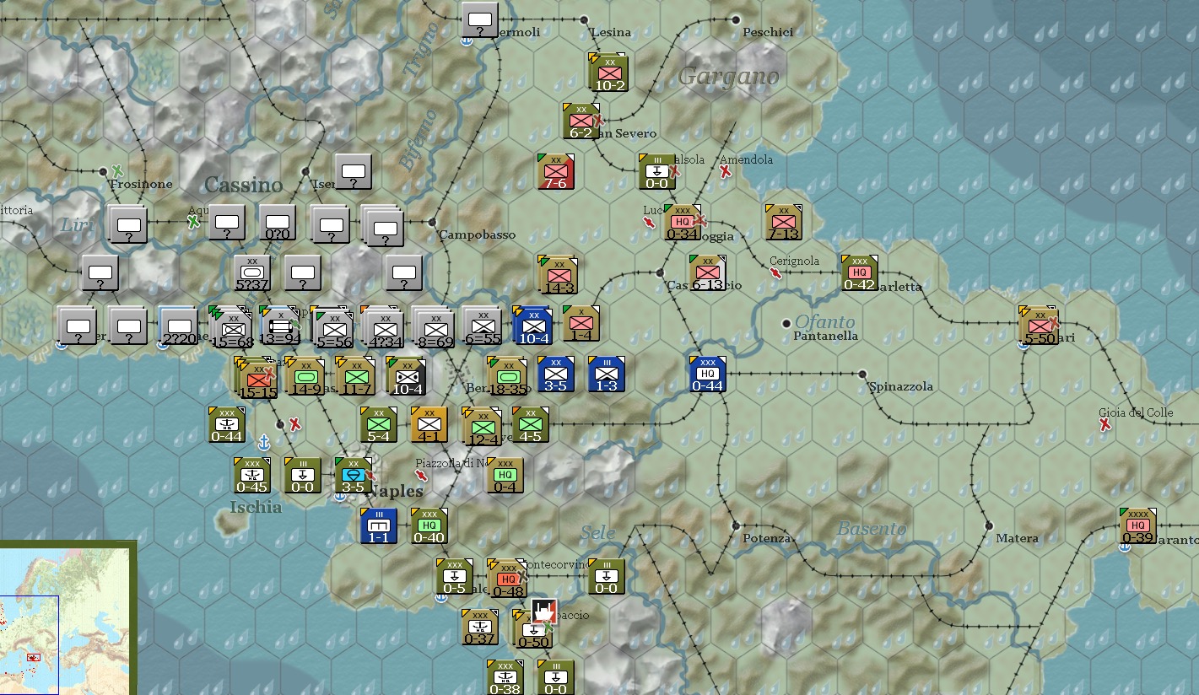The height and width of the screenshot is (695, 1199).
Task: Select the blue 1-1 regiment counter
Action: pos(378,526)
